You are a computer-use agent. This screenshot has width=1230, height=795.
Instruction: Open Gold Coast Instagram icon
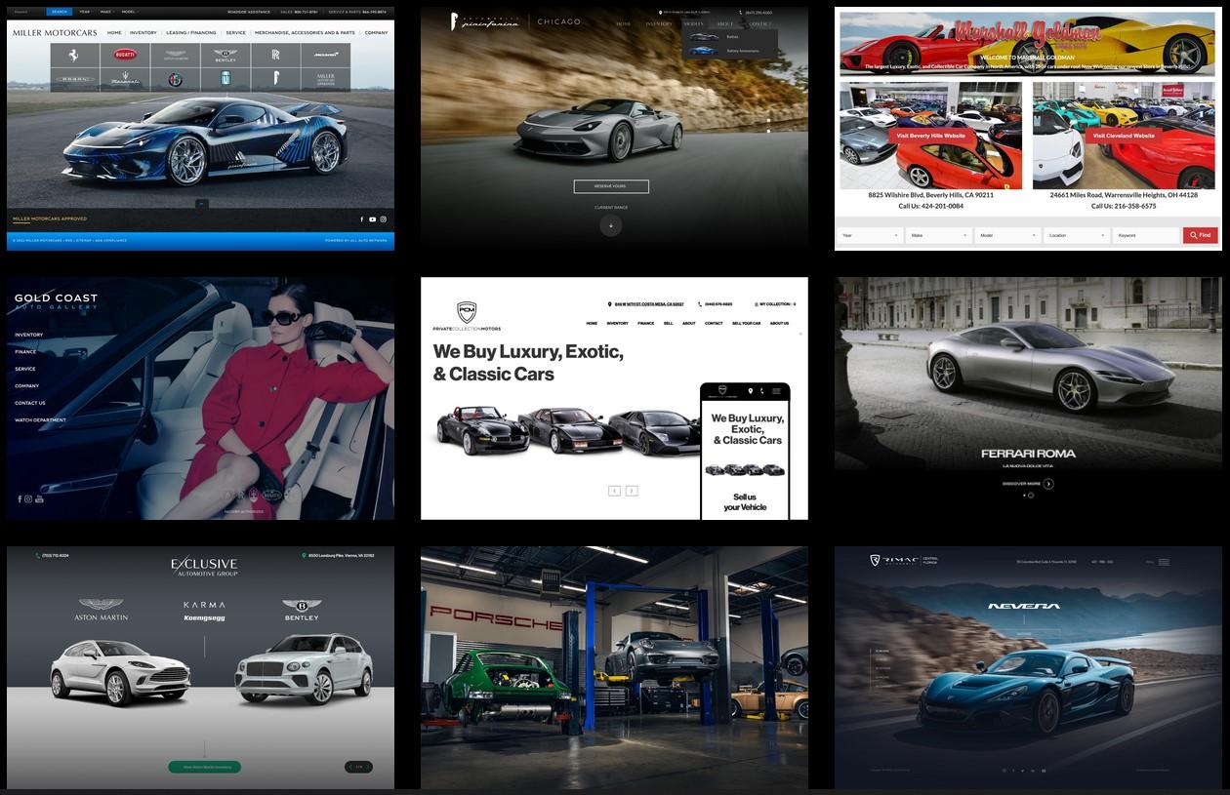[28, 499]
